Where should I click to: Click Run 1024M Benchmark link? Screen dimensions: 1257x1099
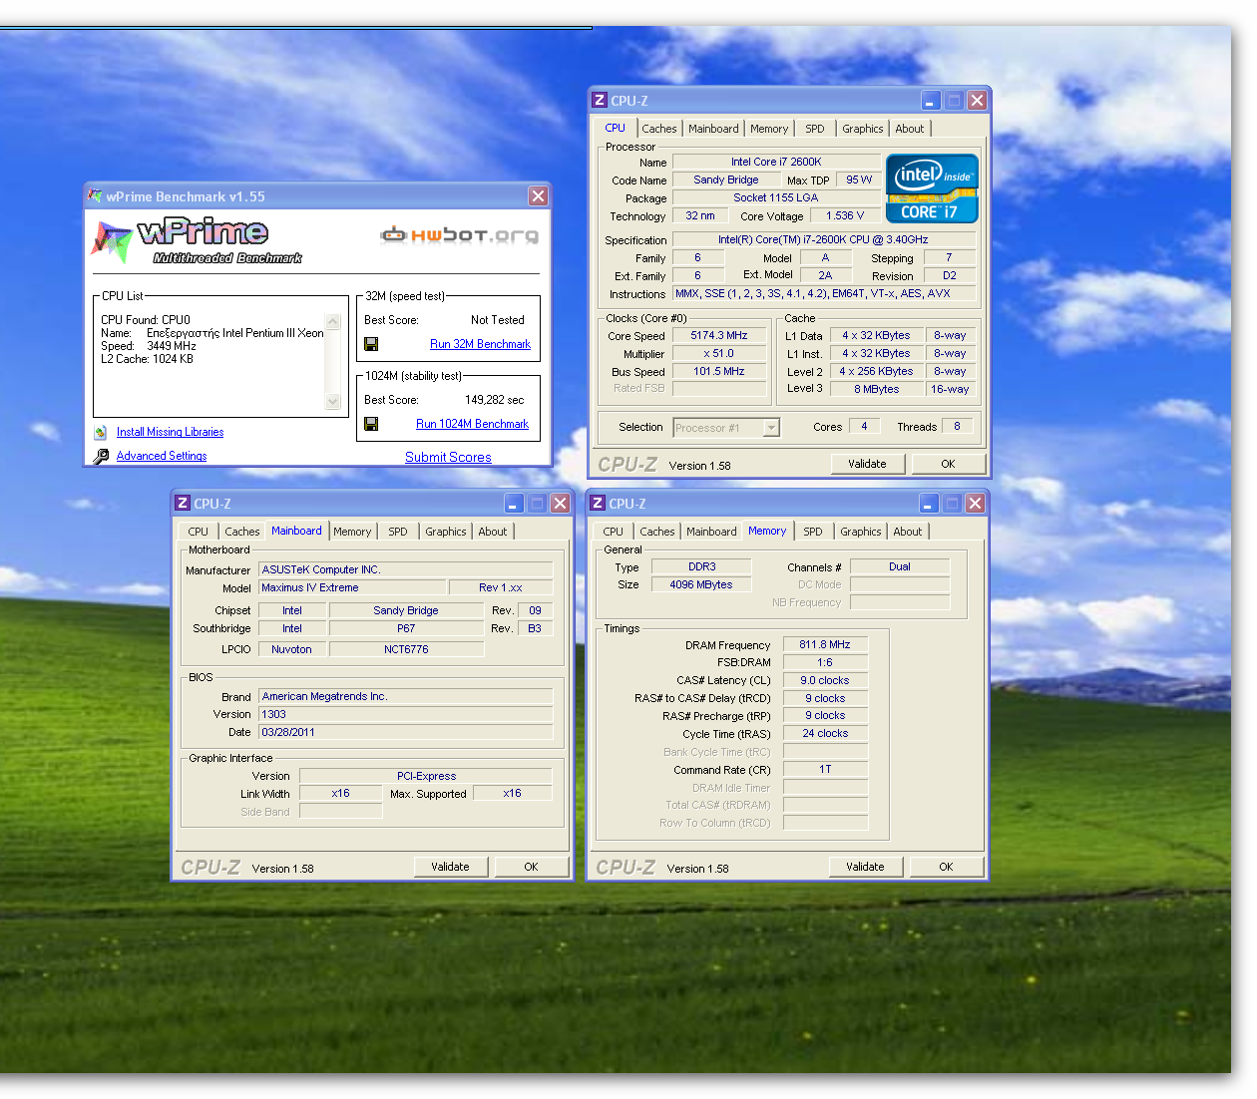(x=472, y=424)
